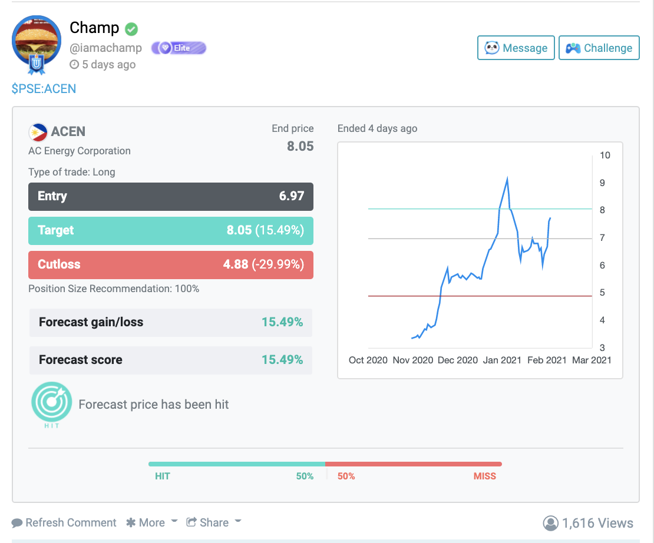
Task: Click the Oct 2020 axis label on chart
Action: [368, 360]
